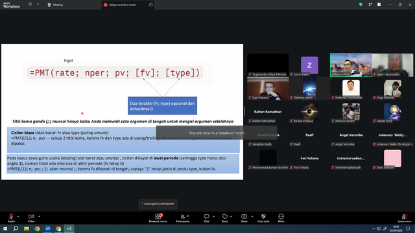Screen dimensions: 415x233
Task: Open Windows taskbar search
Action: [x=16, y=228]
